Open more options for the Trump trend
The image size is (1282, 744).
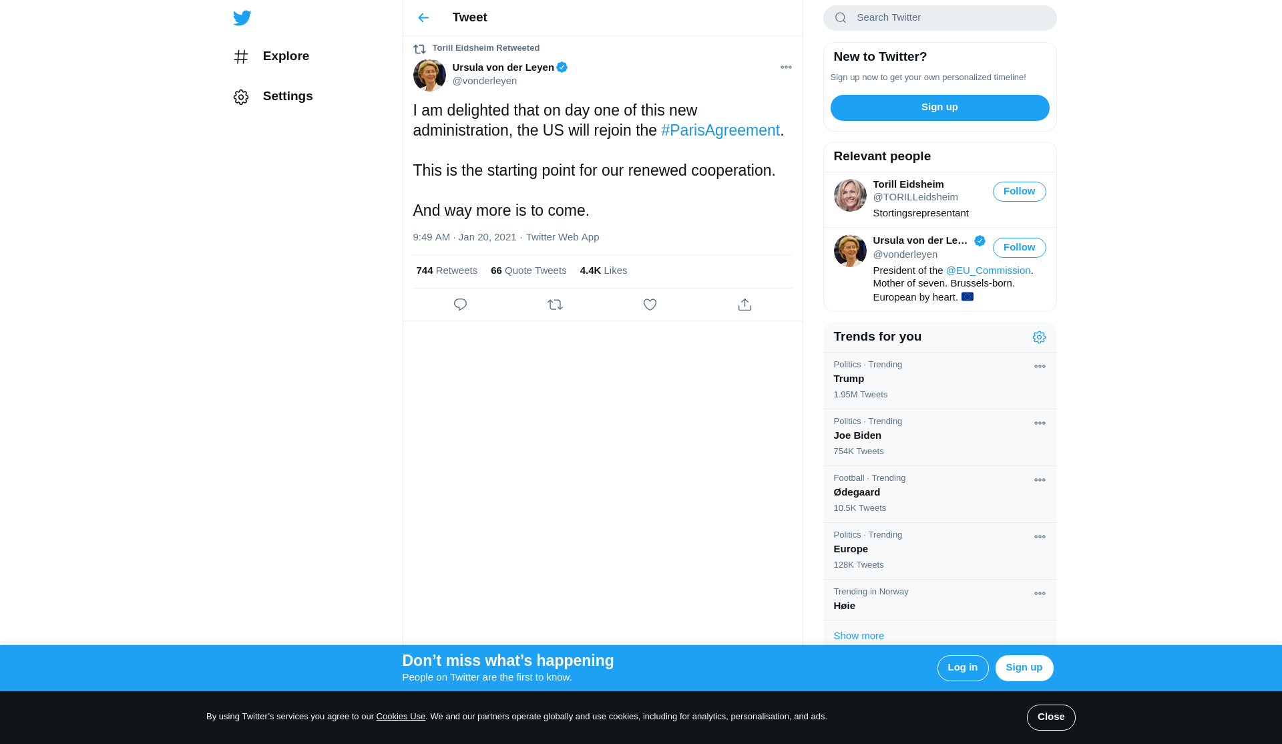1040,367
